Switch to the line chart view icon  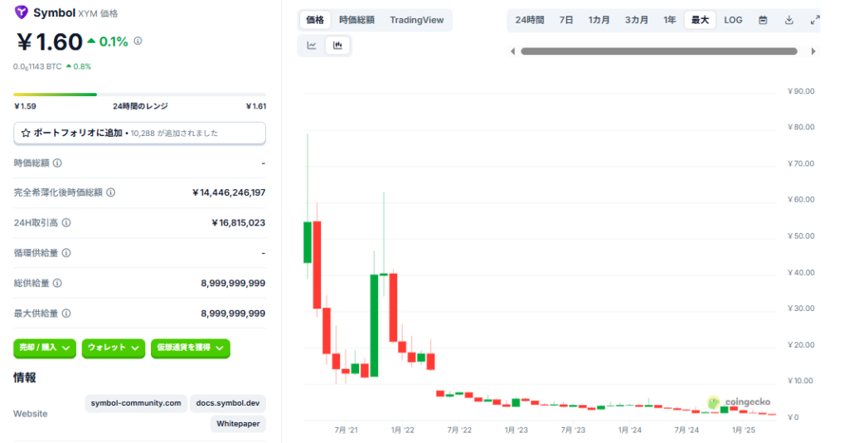coord(312,46)
